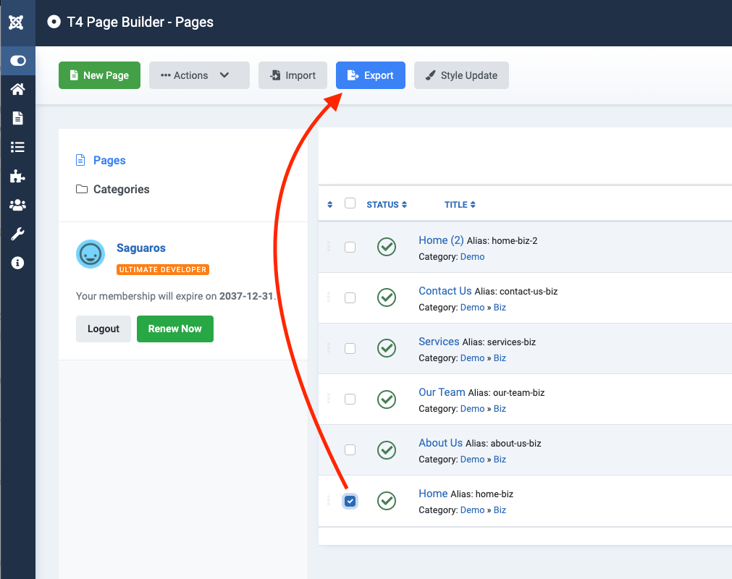Viewport: 732px width, 579px height.
Task: Check the Contact Us row checkbox
Action: click(x=350, y=297)
